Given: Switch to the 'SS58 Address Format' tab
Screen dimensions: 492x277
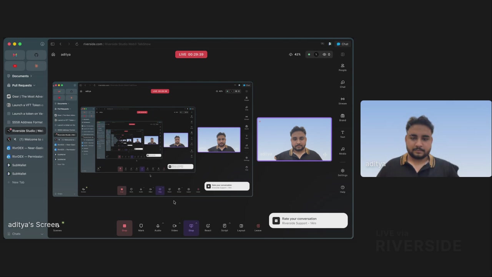Looking at the screenshot, I should (25, 122).
